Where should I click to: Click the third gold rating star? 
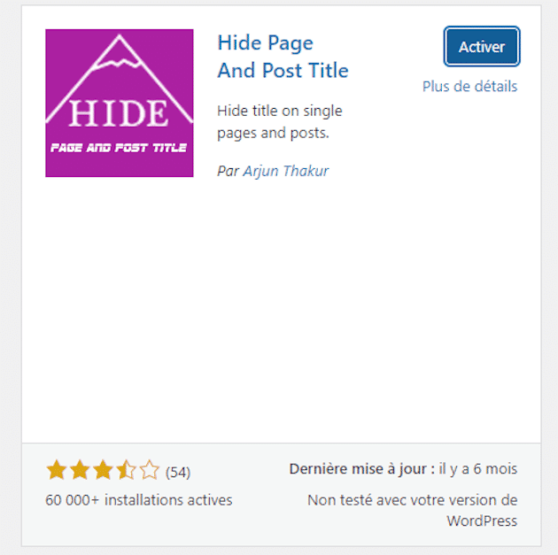pyautogui.click(x=103, y=470)
